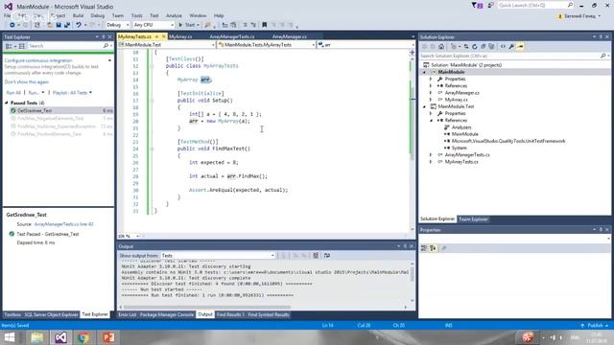Open the Any CPU platform dropdown
Image resolution: width=614 pixels, height=345 pixels.
153,25
